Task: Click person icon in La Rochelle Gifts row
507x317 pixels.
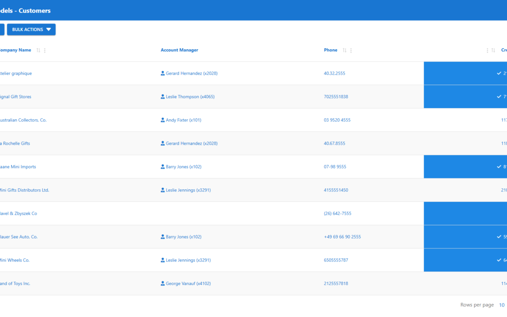Action: tap(162, 143)
